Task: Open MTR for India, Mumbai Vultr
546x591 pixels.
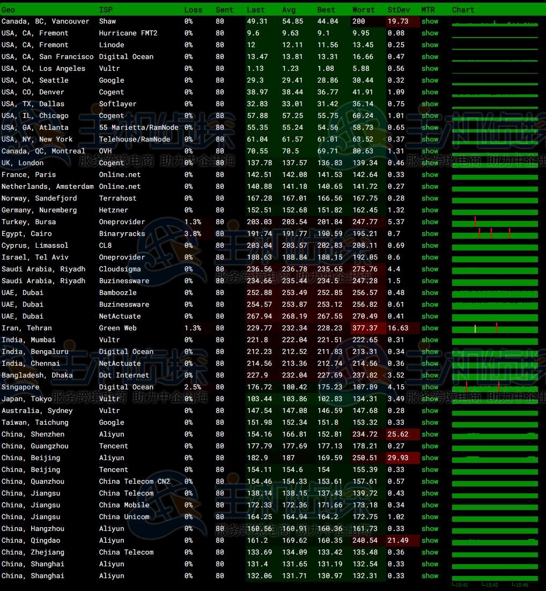Action: point(430,340)
